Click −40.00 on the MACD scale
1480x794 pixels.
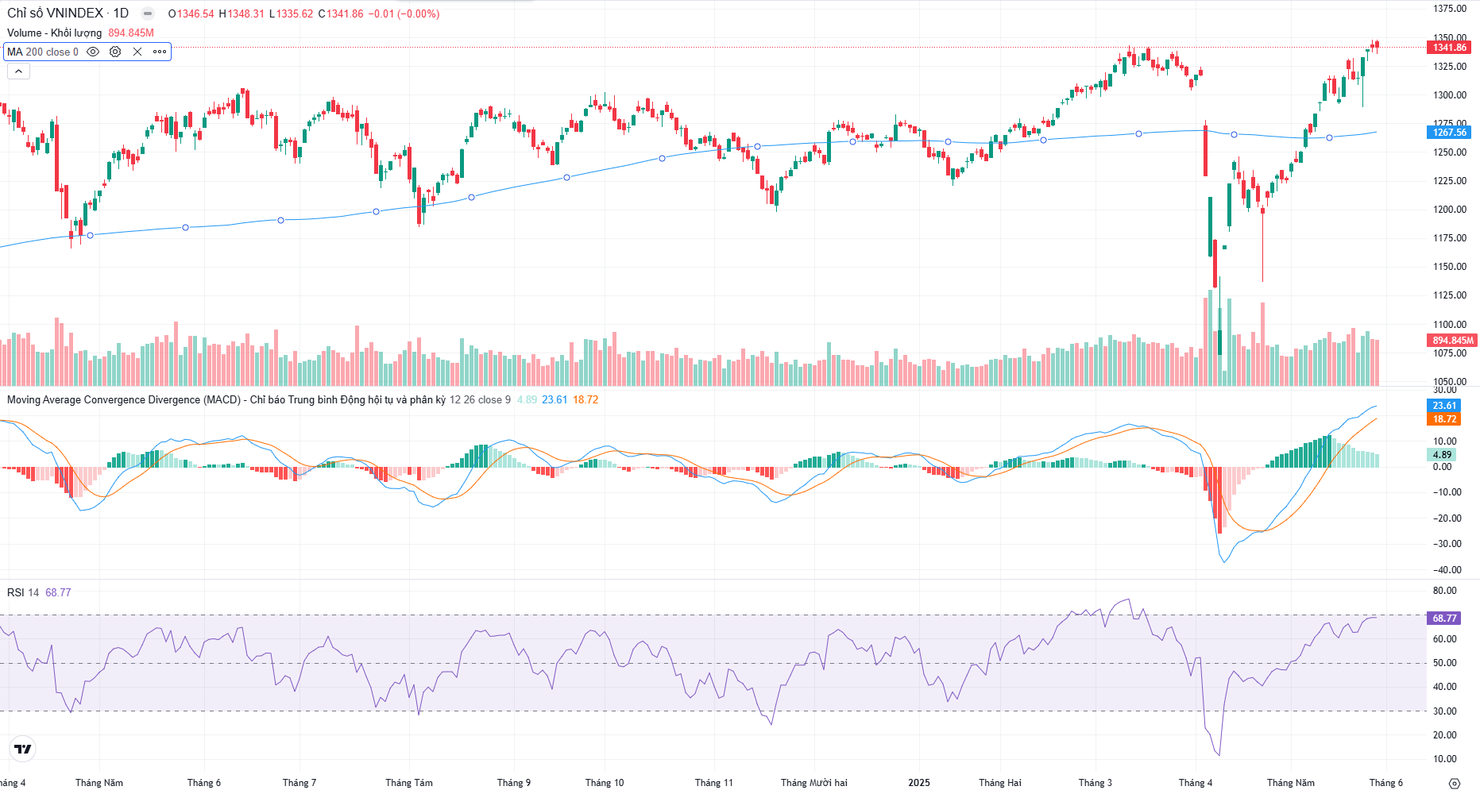pyautogui.click(x=1447, y=570)
